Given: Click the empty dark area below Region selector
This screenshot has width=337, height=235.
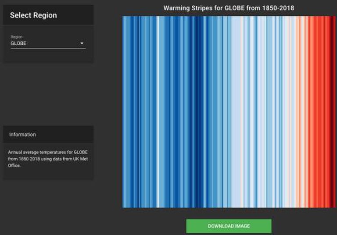Looking at the screenshot, I should click(48, 94).
